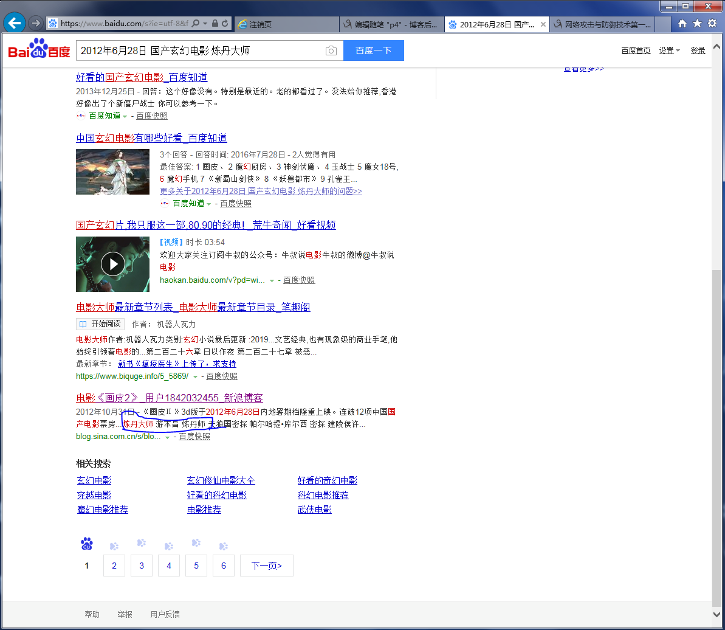Open link 新书《瘟疫医生》上传了，求支持

[x=177, y=364]
